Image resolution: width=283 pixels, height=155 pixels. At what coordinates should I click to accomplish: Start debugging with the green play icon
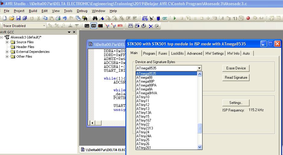click(175, 18)
